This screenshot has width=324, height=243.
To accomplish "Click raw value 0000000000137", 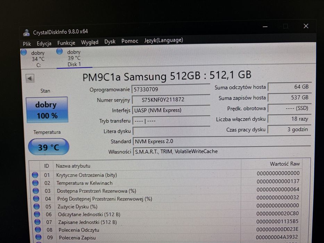I will tap(278, 181).
